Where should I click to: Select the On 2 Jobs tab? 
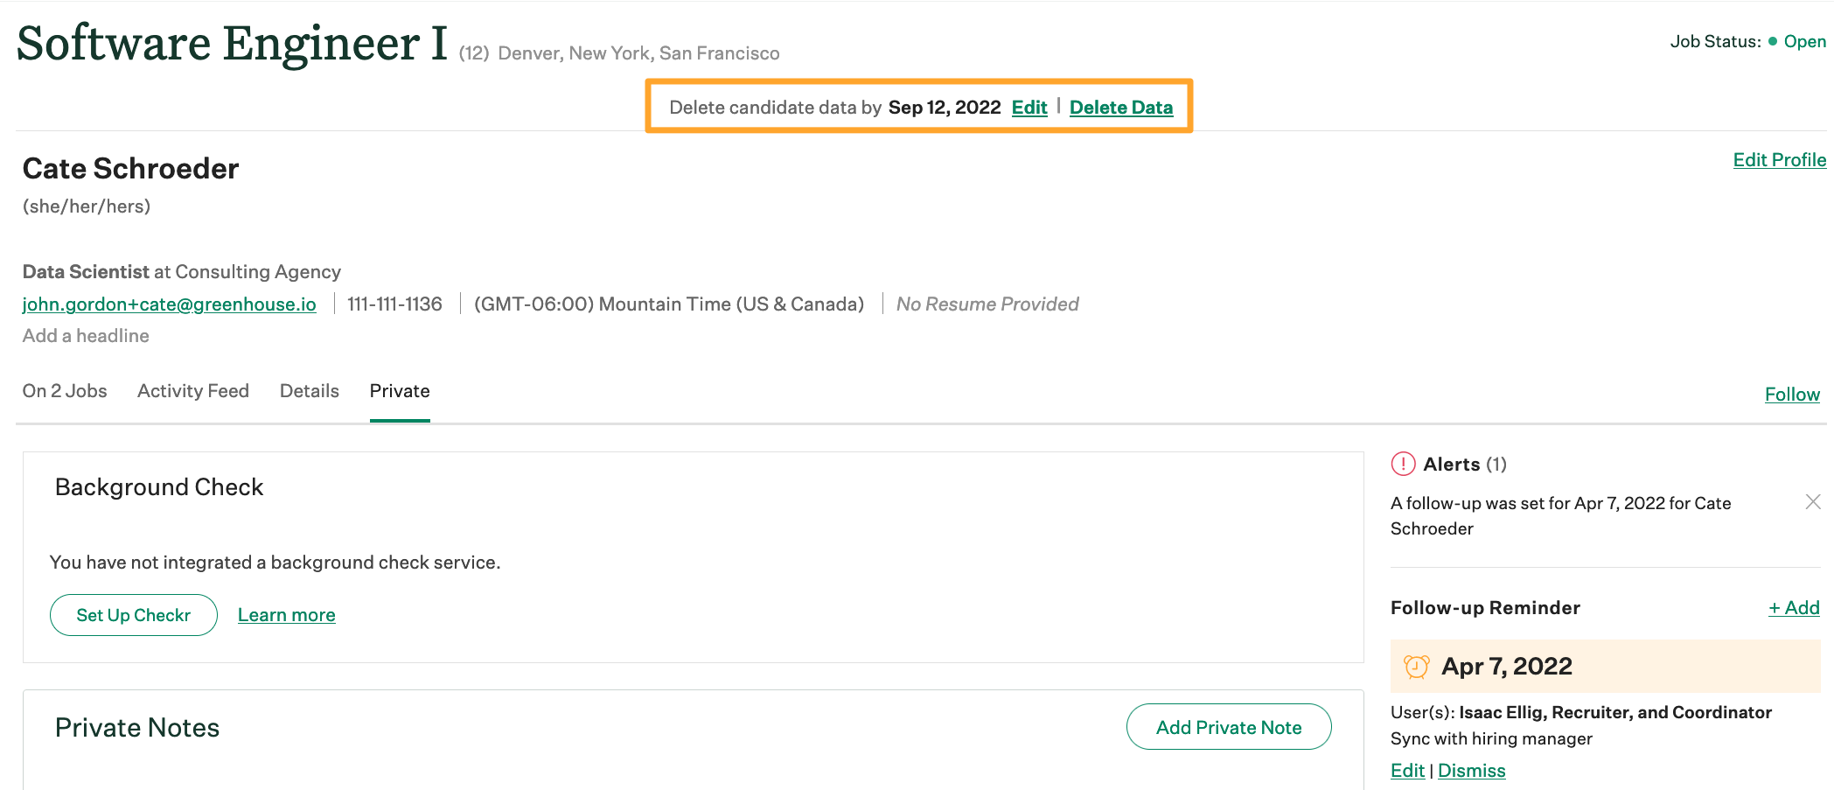pyautogui.click(x=64, y=391)
